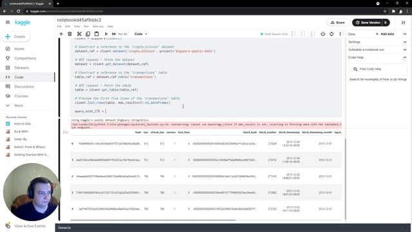Open recently viewed Intro to SQL

tap(23, 124)
